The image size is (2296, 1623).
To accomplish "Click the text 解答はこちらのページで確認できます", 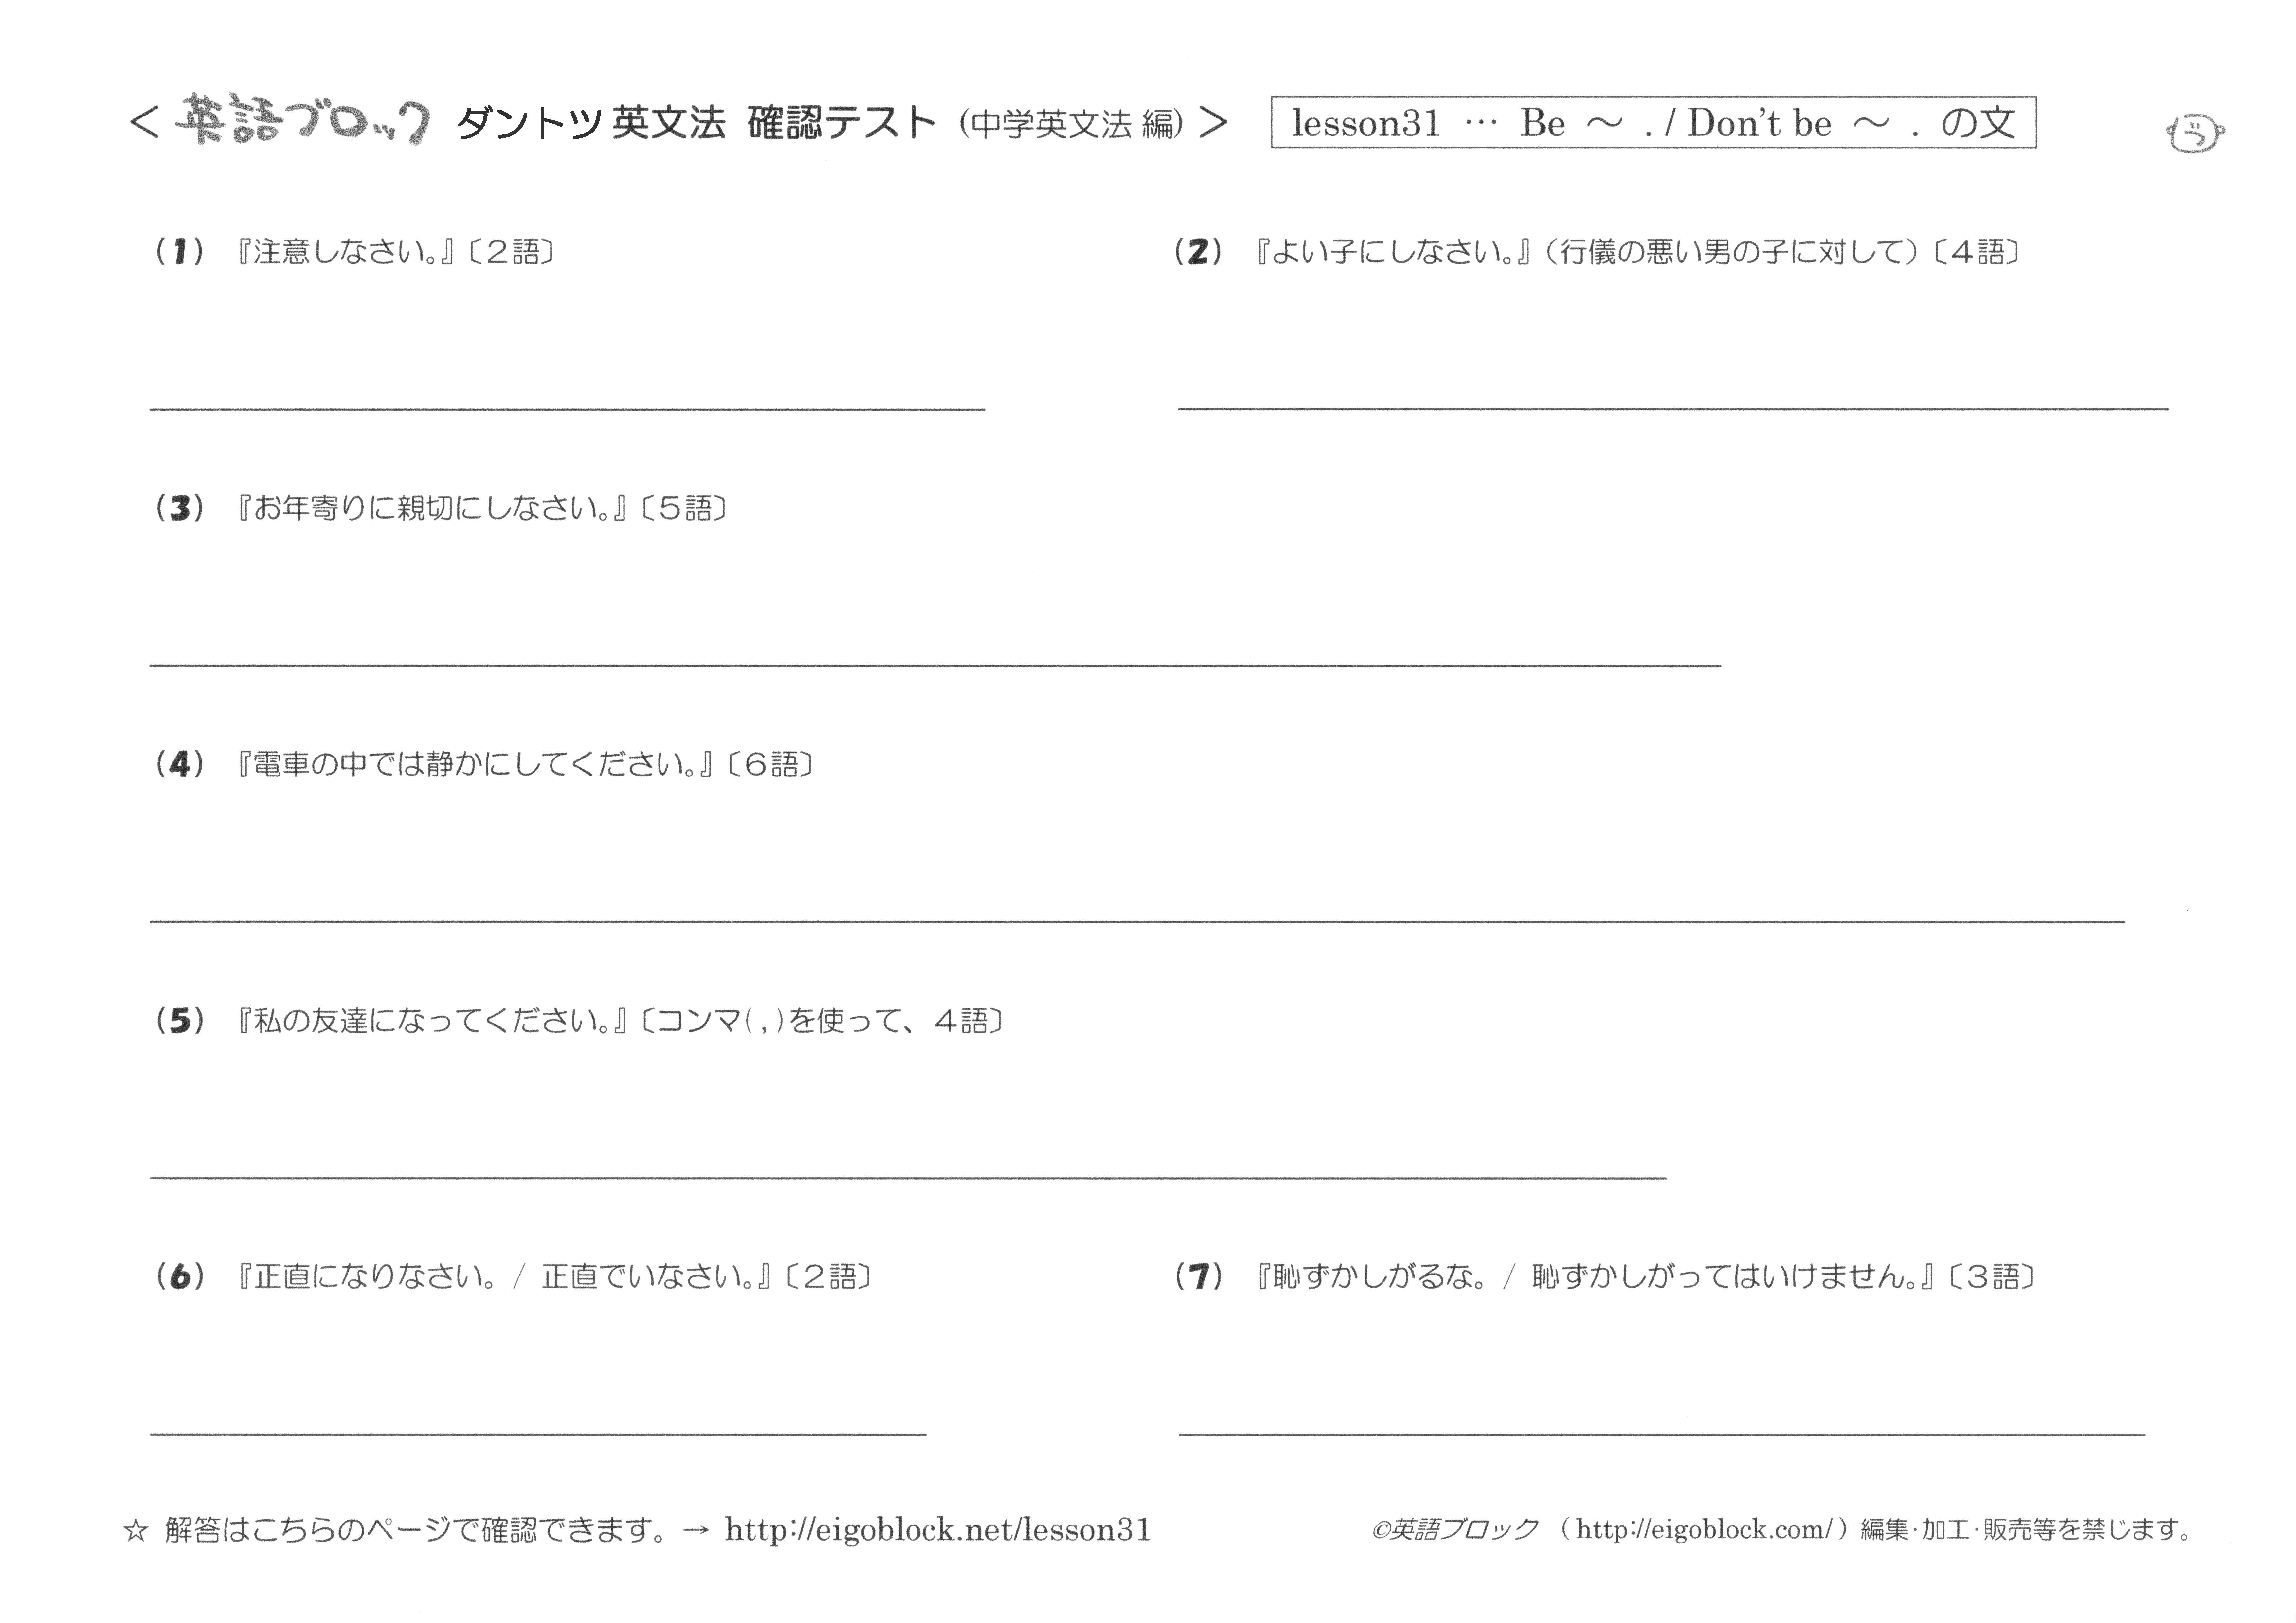I will click(415, 1530).
